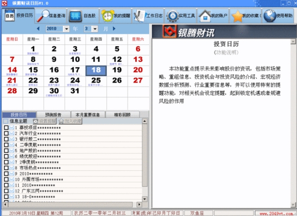The image size is (297, 216).
Task: Open 工作日志 pen and paper icon
Action: 140,16
